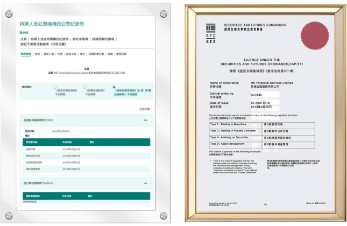Click the 牌照類別 label beside the radio buttons

(26, 87)
